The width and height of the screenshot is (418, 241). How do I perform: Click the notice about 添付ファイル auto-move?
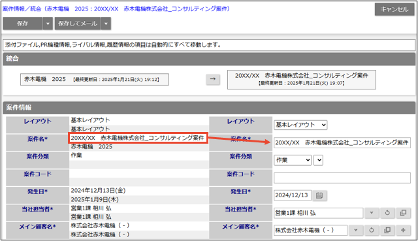[x=209, y=45]
